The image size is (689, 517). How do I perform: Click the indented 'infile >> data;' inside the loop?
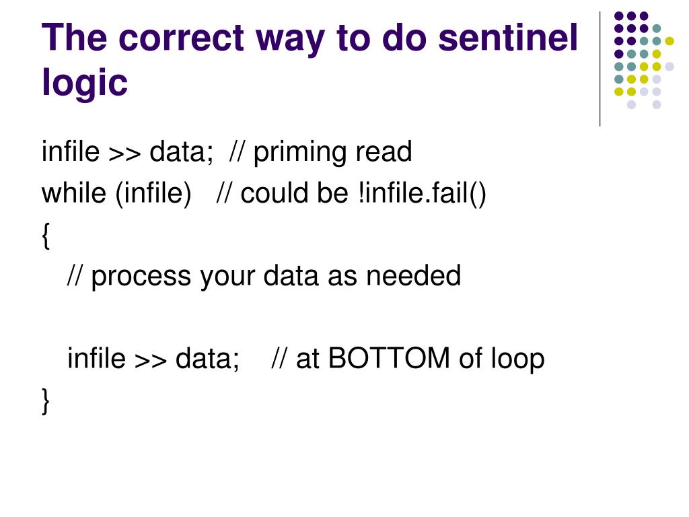(153, 358)
